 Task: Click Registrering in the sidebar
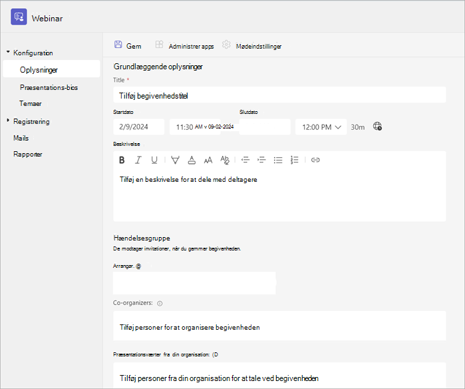tap(31, 122)
